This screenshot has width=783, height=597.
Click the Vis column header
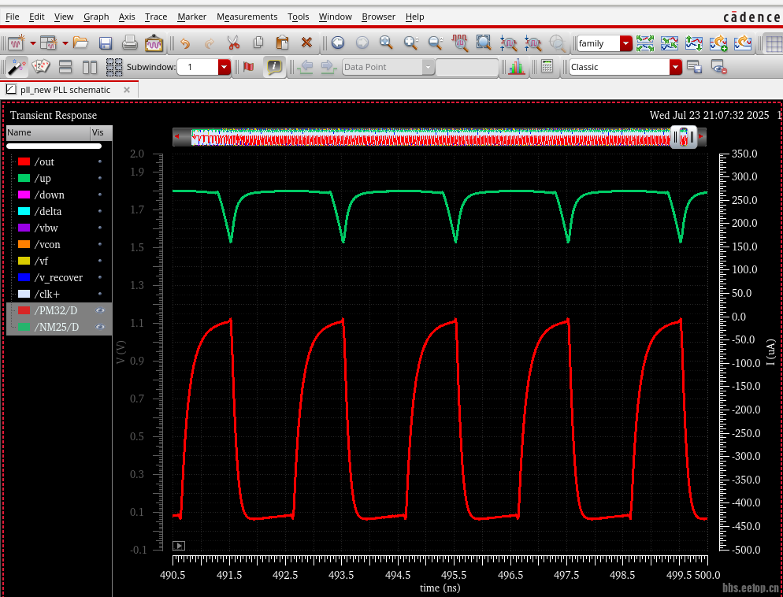(101, 132)
